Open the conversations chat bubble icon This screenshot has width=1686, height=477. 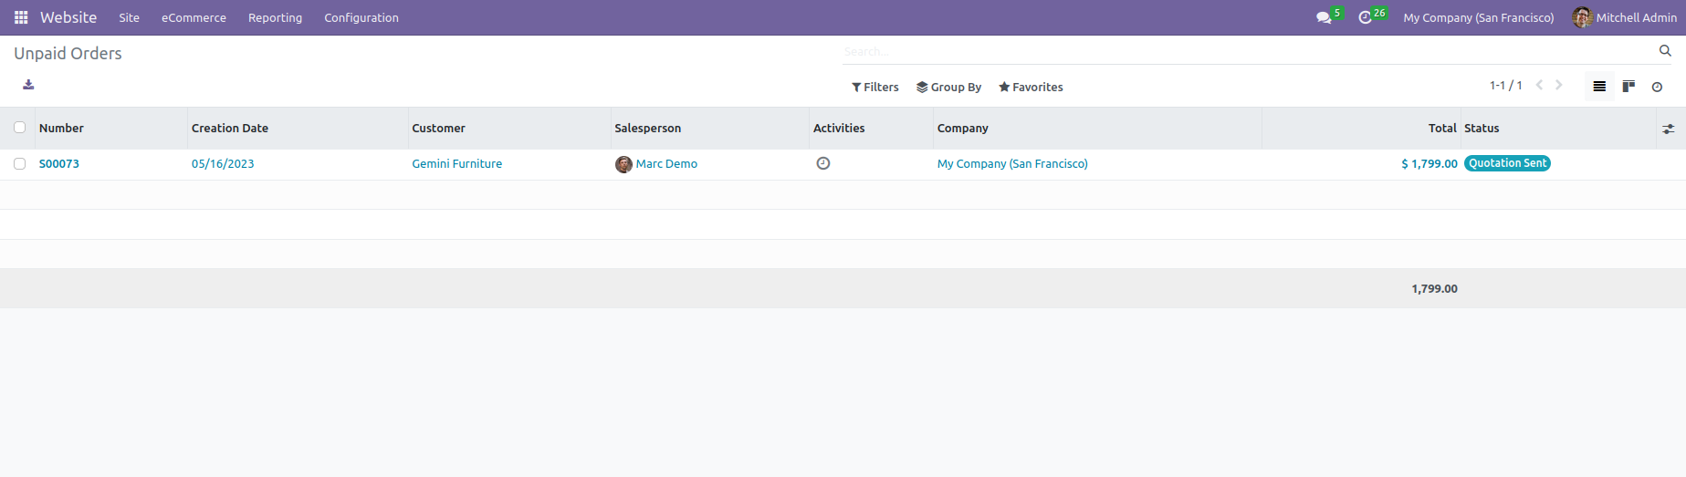point(1324,17)
